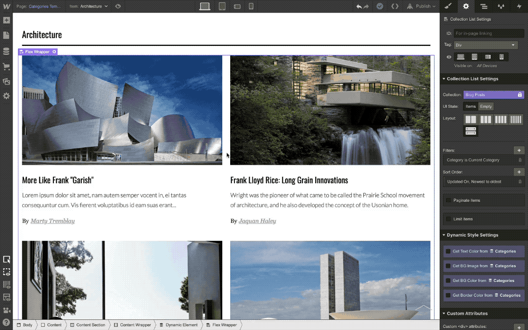Open the Blog Posts collection selector
528x330 pixels.
tap(494, 95)
